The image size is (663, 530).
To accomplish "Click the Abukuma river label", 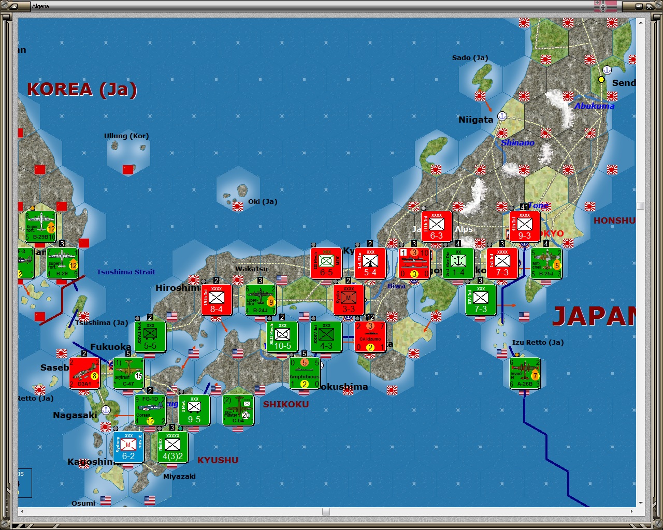I will coord(595,106).
